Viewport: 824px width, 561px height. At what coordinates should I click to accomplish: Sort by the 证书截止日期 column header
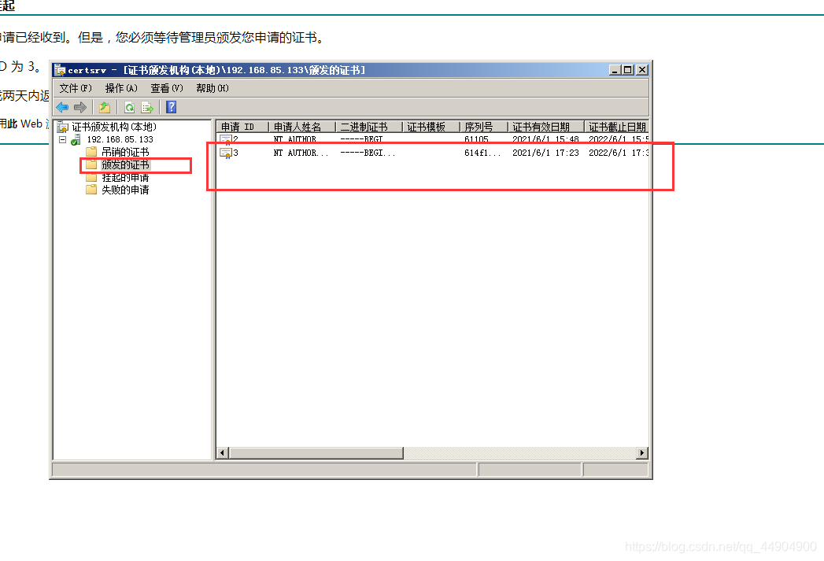pyautogui.click(x=616, y=127)
